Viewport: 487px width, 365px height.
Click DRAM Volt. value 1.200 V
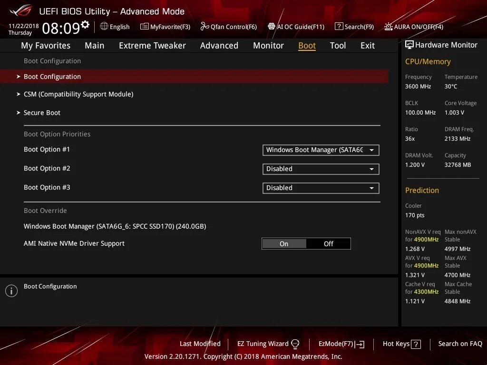point(415,164)
